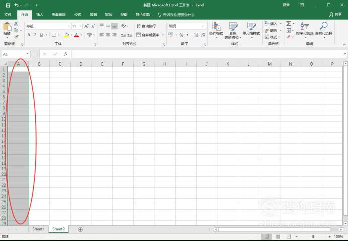Apply comma style
The image size is (348, 241).
pos(188,35)
